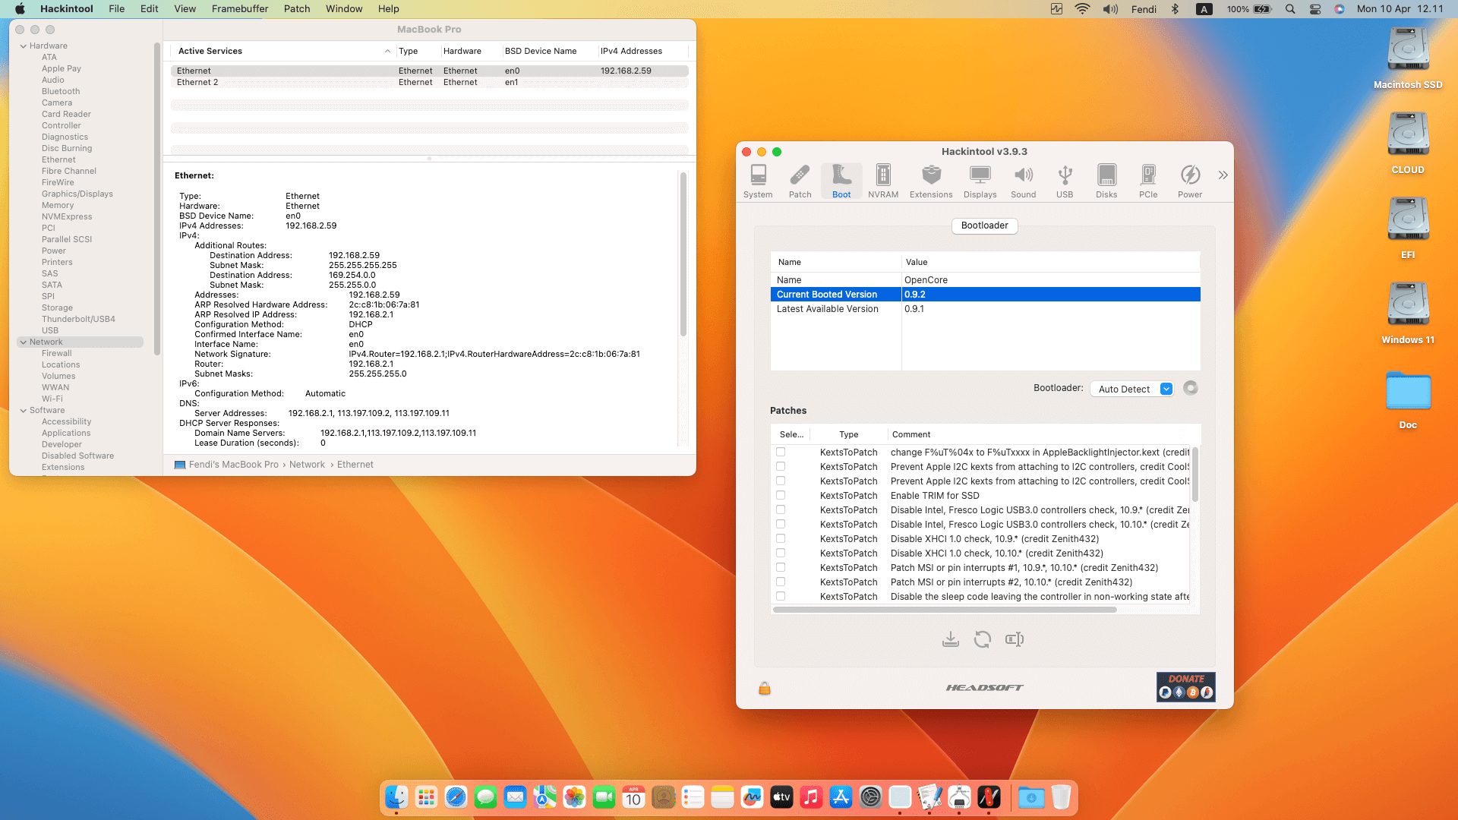The height and width of the screenshot is (820, 1458).
Task: Collapse the Network section in sidebar
Action: [23, 342]
